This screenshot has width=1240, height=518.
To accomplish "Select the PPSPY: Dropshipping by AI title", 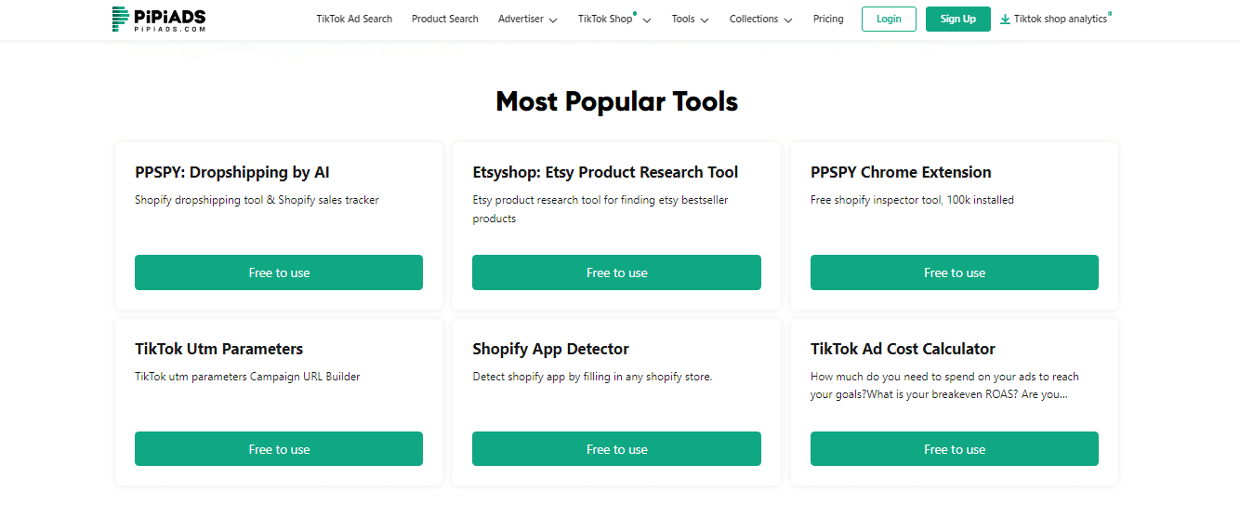I will [x=232, y=172].
